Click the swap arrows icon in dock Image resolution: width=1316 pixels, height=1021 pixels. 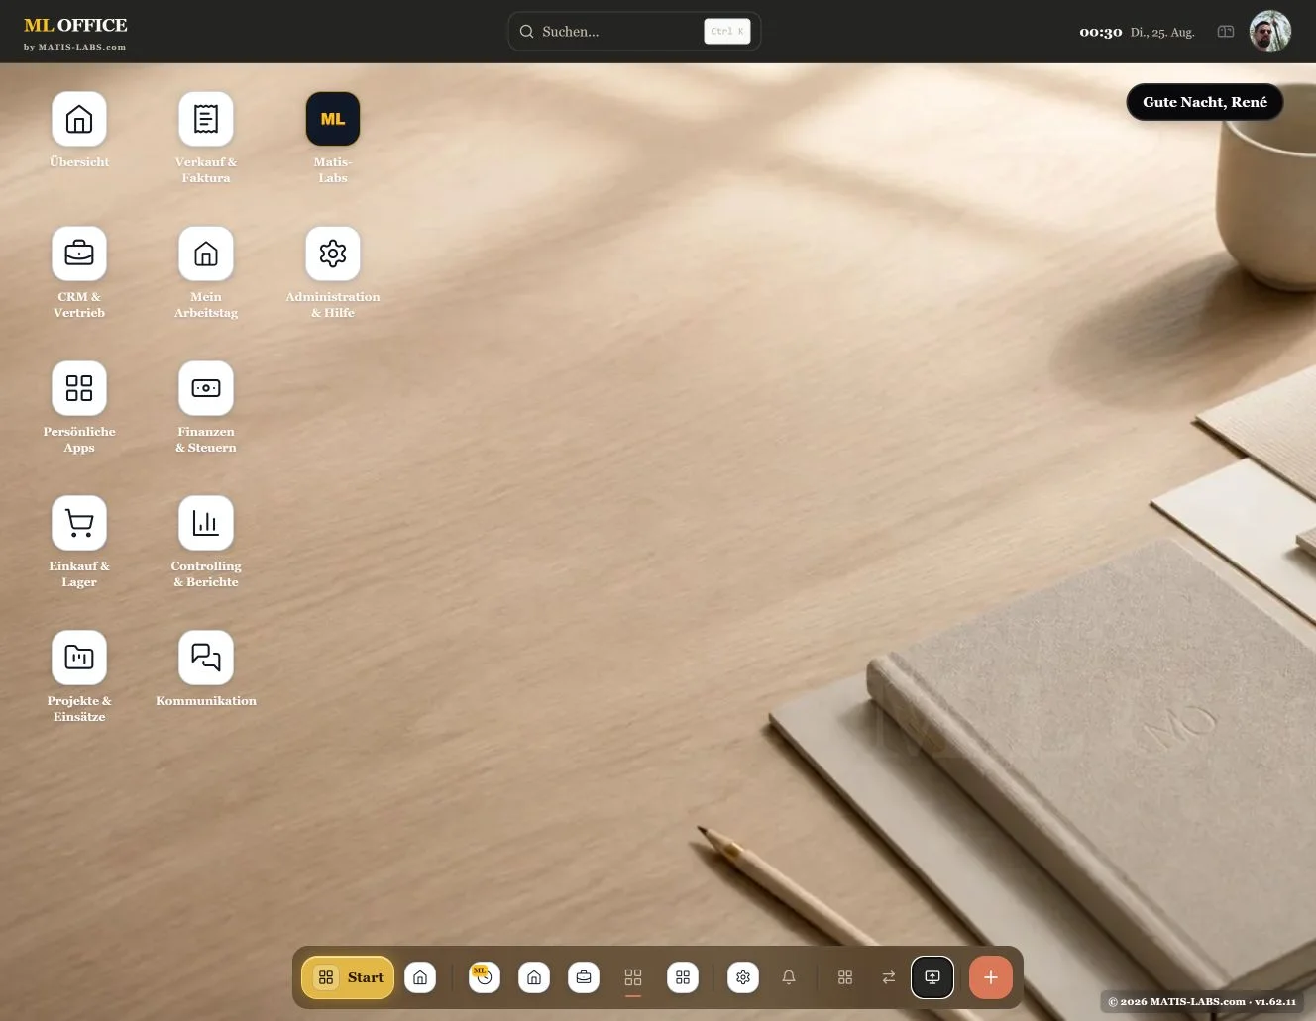click(889, 977)
